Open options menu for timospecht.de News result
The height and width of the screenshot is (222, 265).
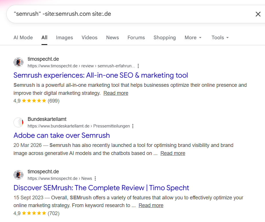[x=95, y=178]
